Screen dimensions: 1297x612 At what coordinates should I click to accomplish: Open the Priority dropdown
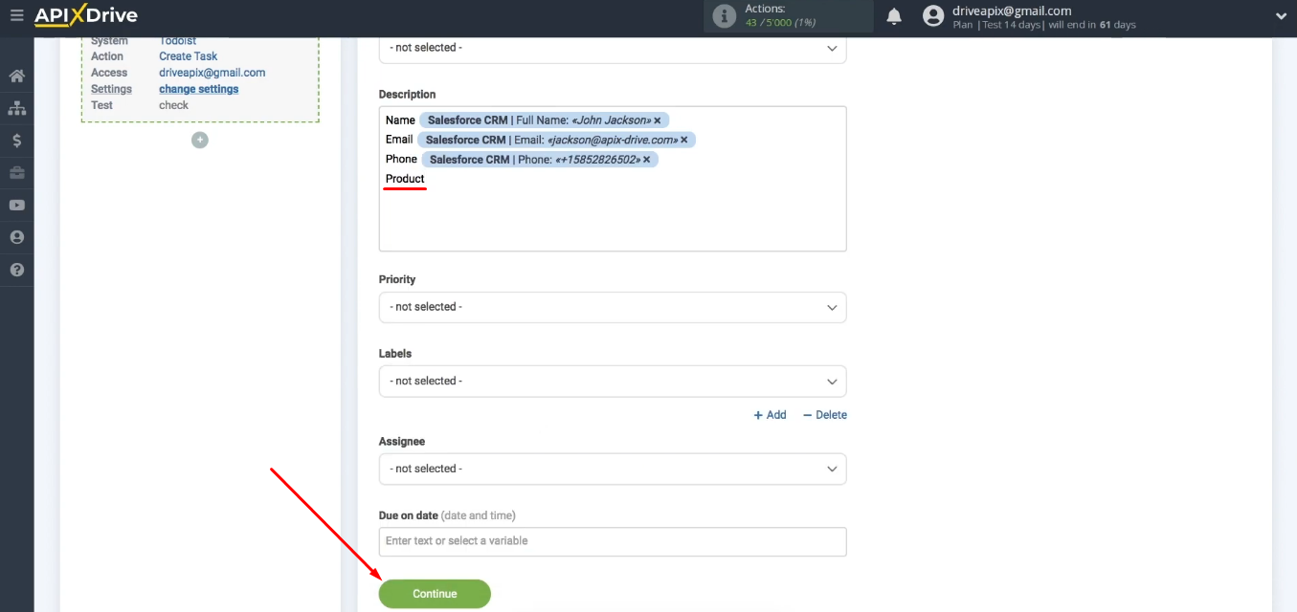pyautogui.click(x=613, y=307)
